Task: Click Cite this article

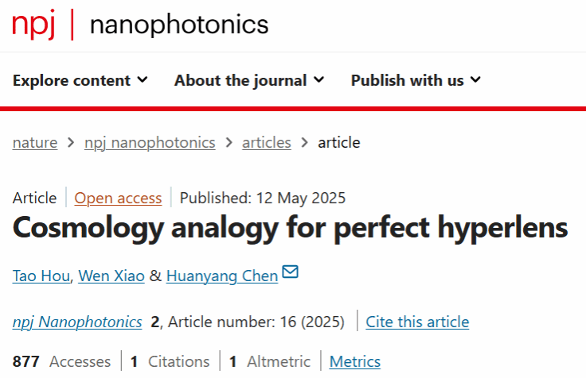Action: pyautogui.click(x=417, y=322)
